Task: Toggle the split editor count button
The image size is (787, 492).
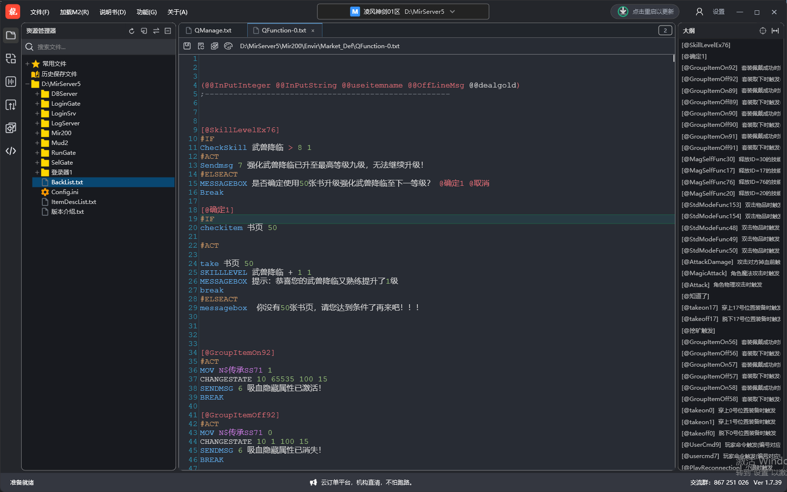Action: [x=665, y=30]
